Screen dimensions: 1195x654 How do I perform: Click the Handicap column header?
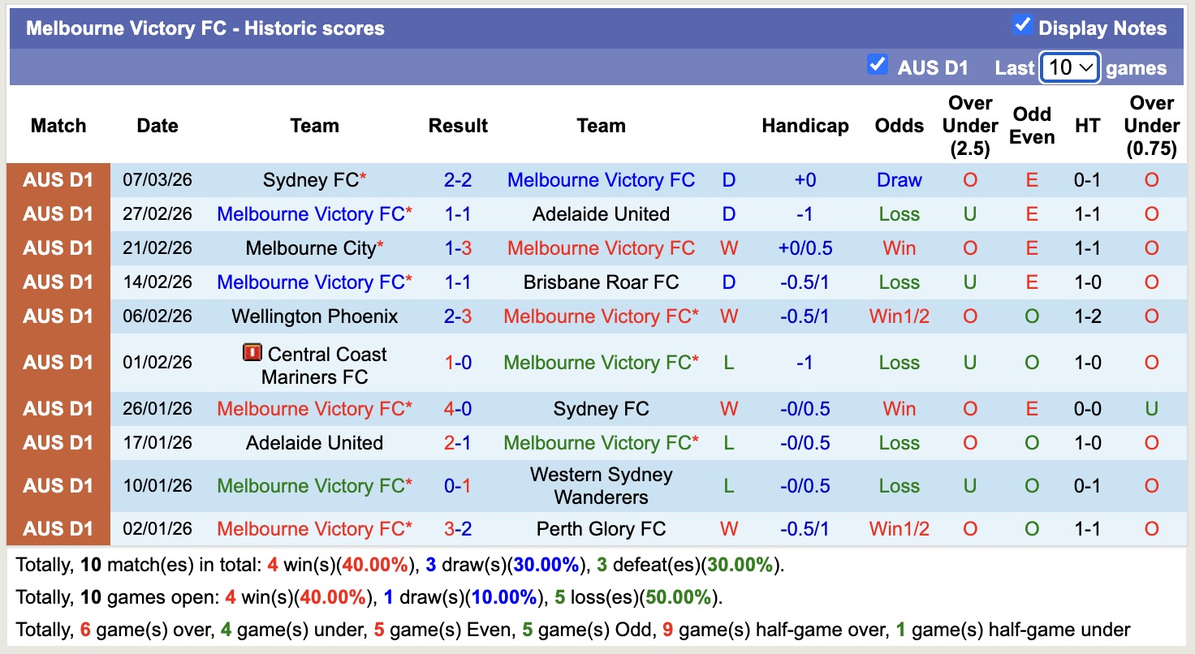click(x=805, y=126)
